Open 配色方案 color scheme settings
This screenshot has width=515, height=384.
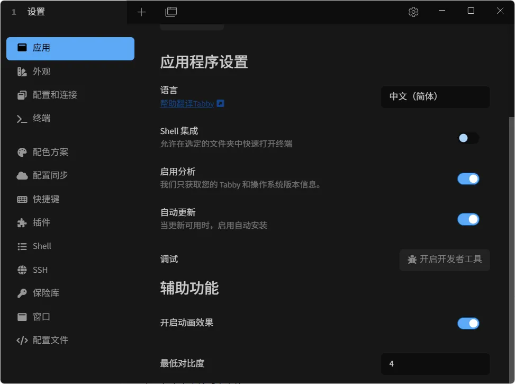click(x=48, y=152)
